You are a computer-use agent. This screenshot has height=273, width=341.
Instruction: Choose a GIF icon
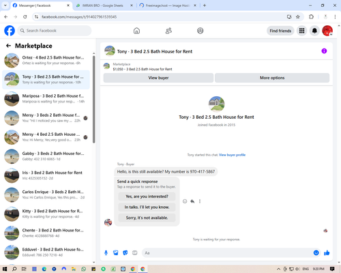click(x=135, y=253)
